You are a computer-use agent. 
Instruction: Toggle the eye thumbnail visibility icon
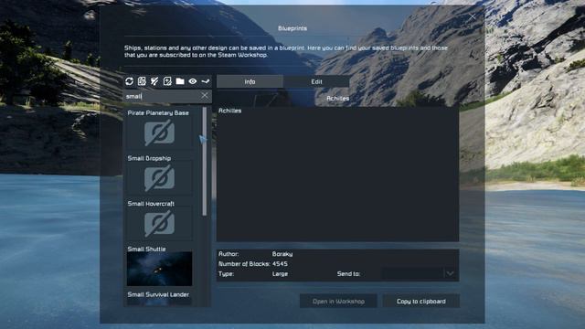193,81
